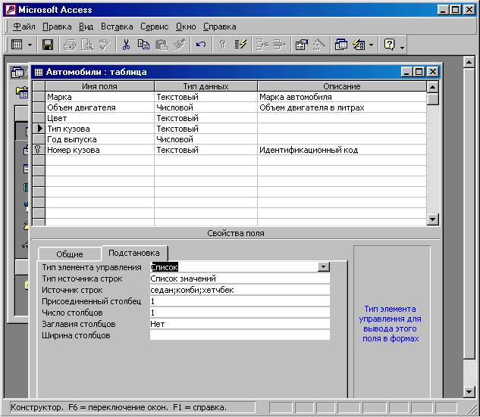Click the Database Window icon
This screenshot has height=417, width=480.
click(340, 45)
